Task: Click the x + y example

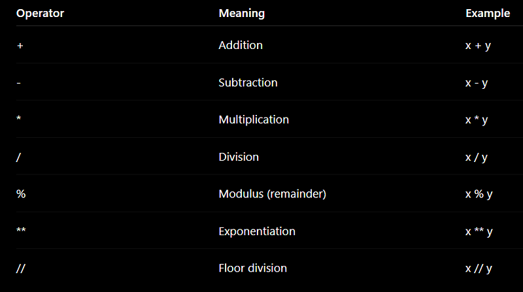Action: point(478,46)
